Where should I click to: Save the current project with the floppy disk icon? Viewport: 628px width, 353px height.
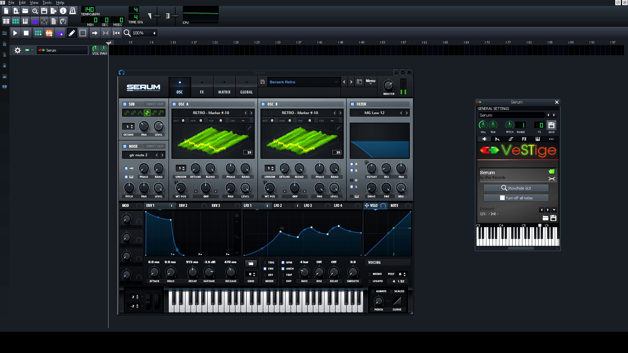(44, 11)
